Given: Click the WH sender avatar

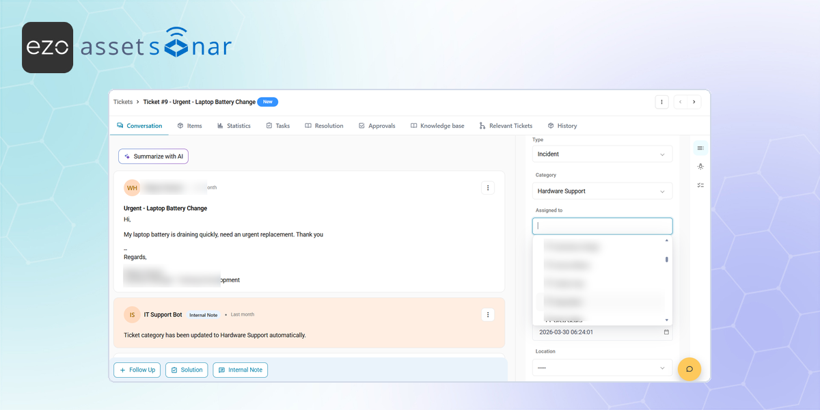Looking at the screenshot, I should 132,187.
